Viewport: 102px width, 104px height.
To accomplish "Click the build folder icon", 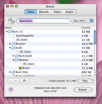I will (x=13, y=48).
